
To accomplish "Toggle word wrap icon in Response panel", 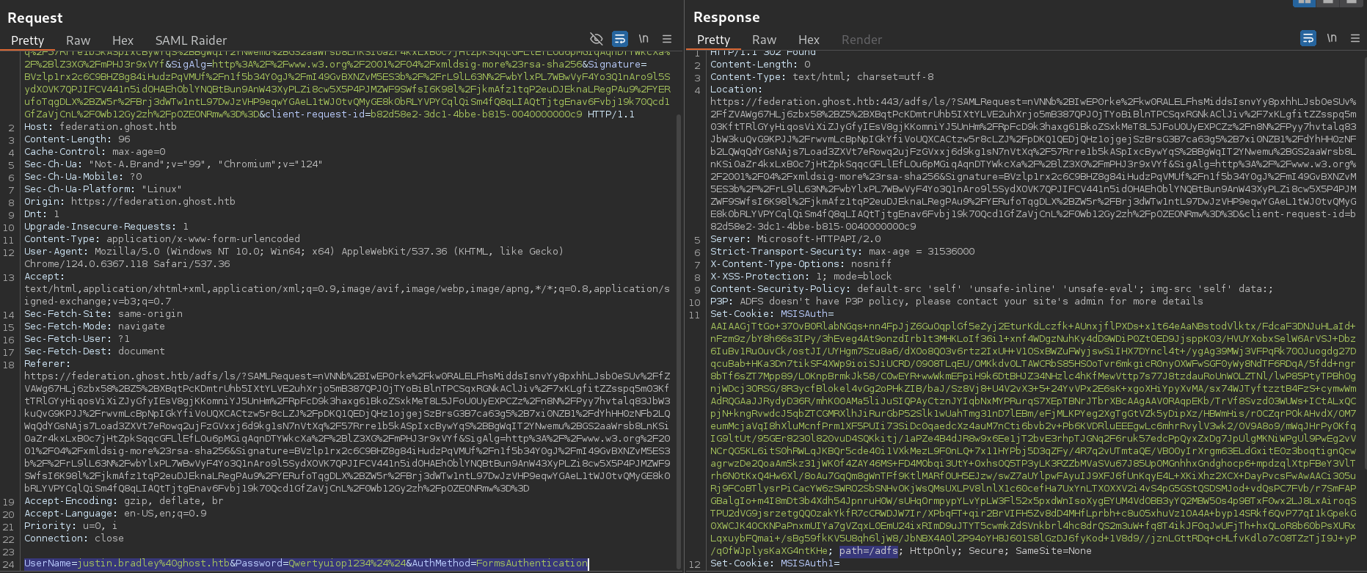I will 1308,38.
